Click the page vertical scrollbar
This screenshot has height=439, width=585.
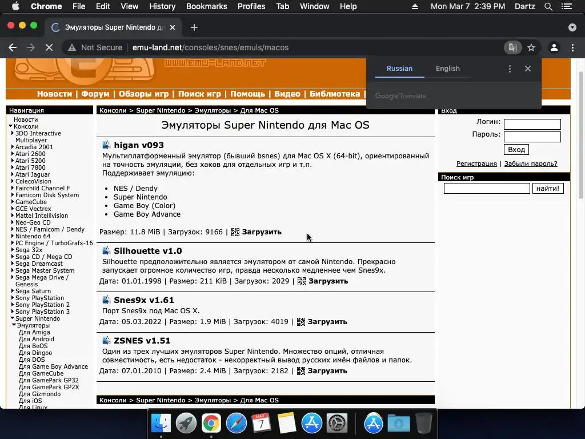click(581, 135)
